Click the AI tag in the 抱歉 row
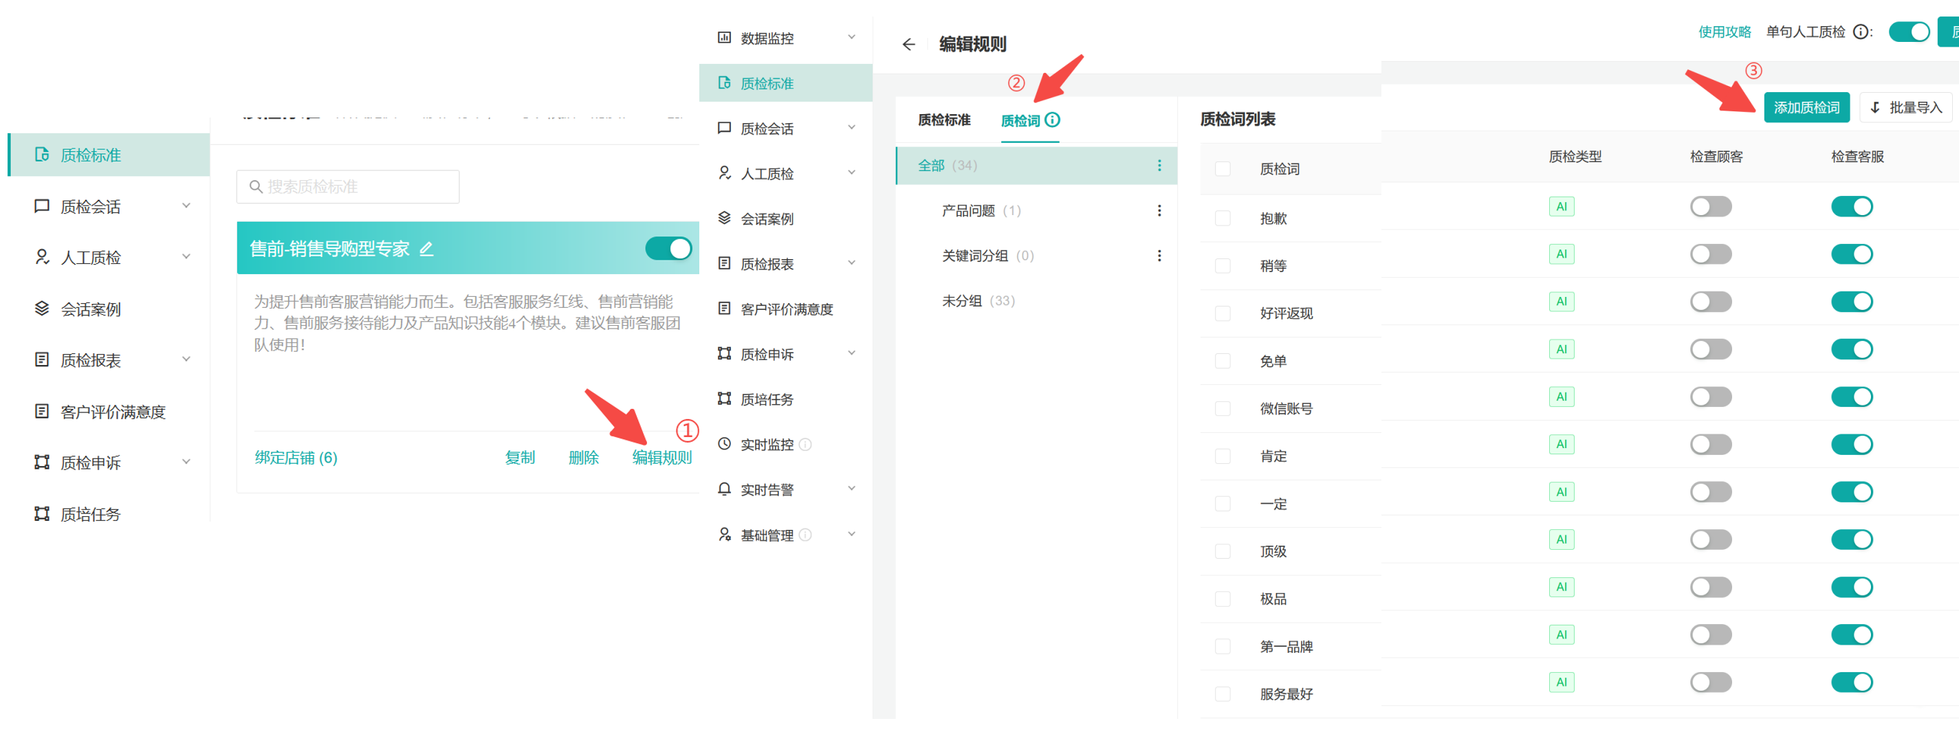Screen dimensions: 1959x734 coord(1562,207)
